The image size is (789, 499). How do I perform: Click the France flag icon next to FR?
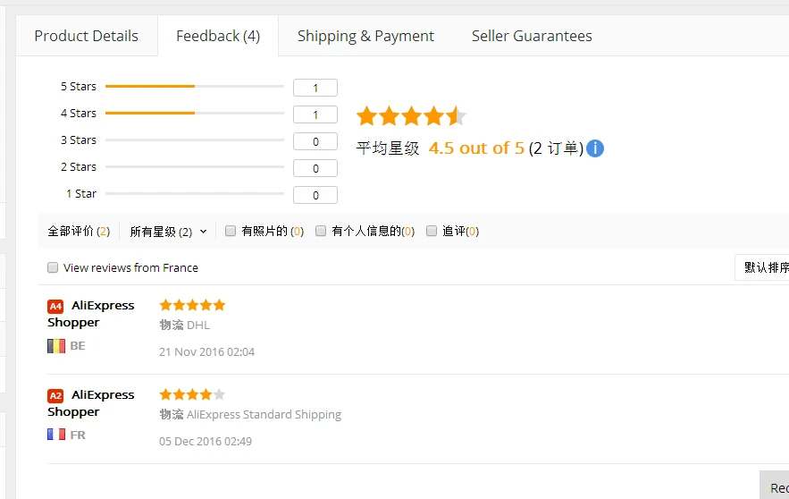(x=56, y=435)
